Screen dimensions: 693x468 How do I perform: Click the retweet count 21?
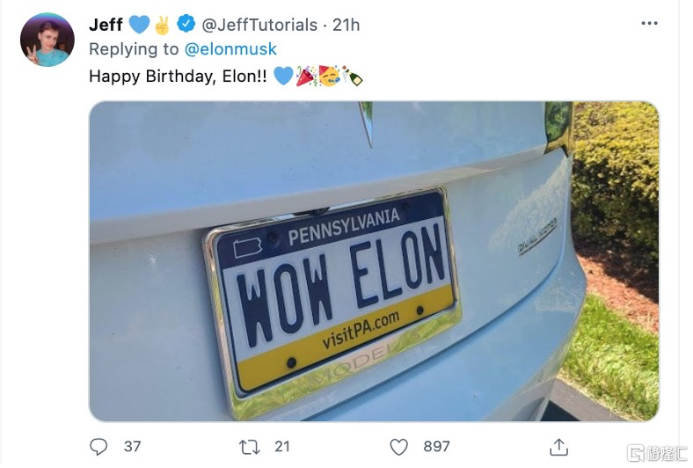(282, 446)
